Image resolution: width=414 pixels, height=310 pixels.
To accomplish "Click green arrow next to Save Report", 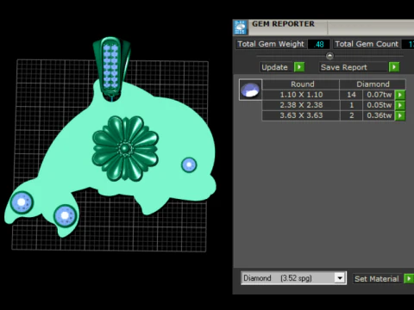I will point(394,67).
